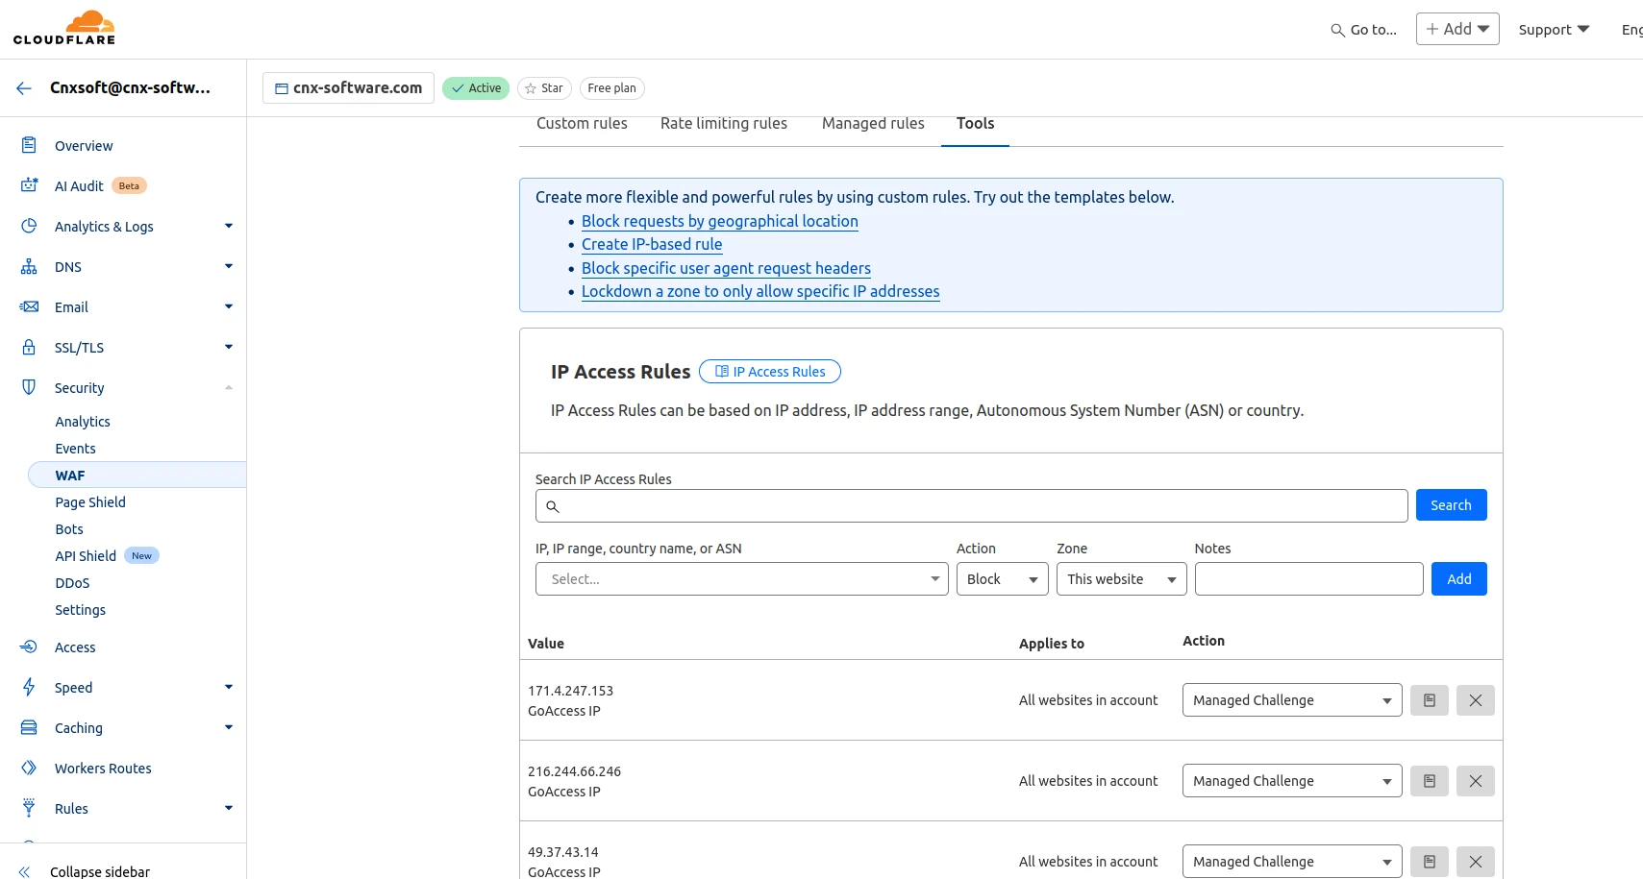Click the Overview clipboard icon

29,145
